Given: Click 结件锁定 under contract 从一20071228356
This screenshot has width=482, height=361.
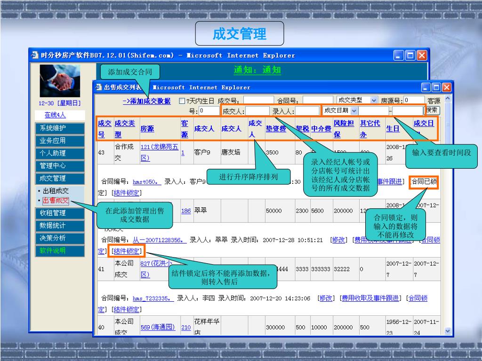Looking at the screenshot, I should click(x=126, y=251).
